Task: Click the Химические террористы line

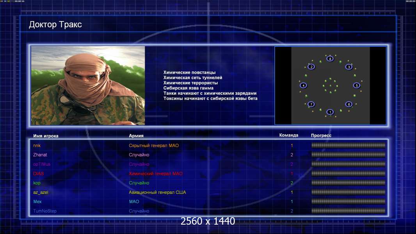Action: (190, 83)
